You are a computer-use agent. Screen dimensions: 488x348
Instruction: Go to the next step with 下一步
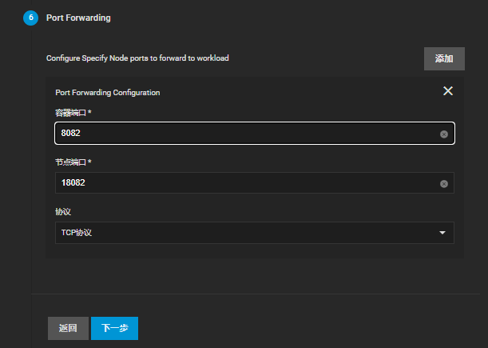click(114, 328)
